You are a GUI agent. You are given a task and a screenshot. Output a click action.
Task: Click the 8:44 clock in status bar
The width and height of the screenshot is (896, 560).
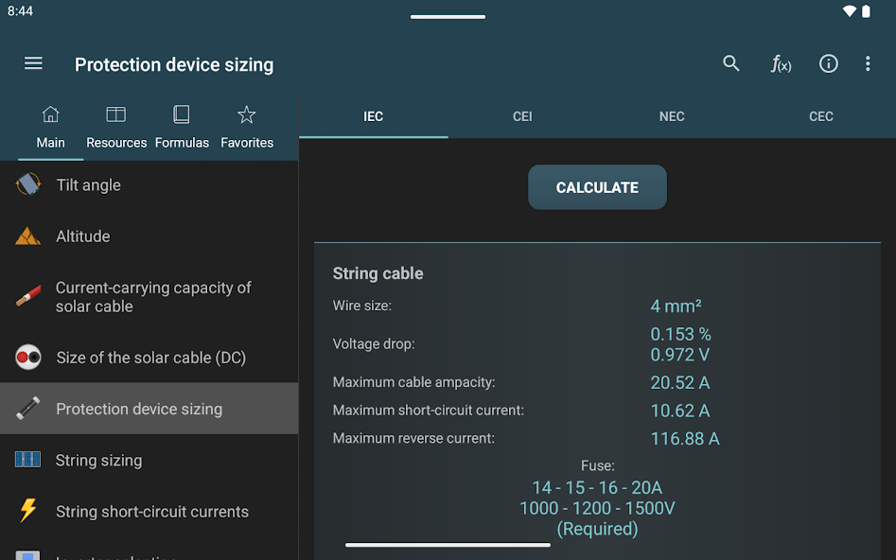pyautogui.click(x=20, y=11)
